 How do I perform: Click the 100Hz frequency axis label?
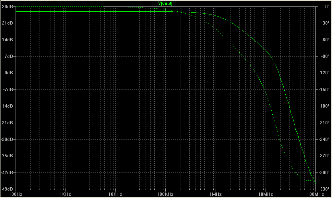tap(16, 194)
